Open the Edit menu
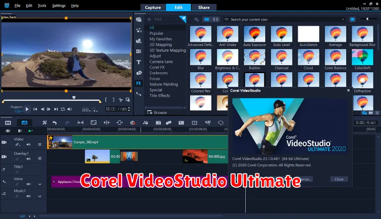 click(29, 6)
